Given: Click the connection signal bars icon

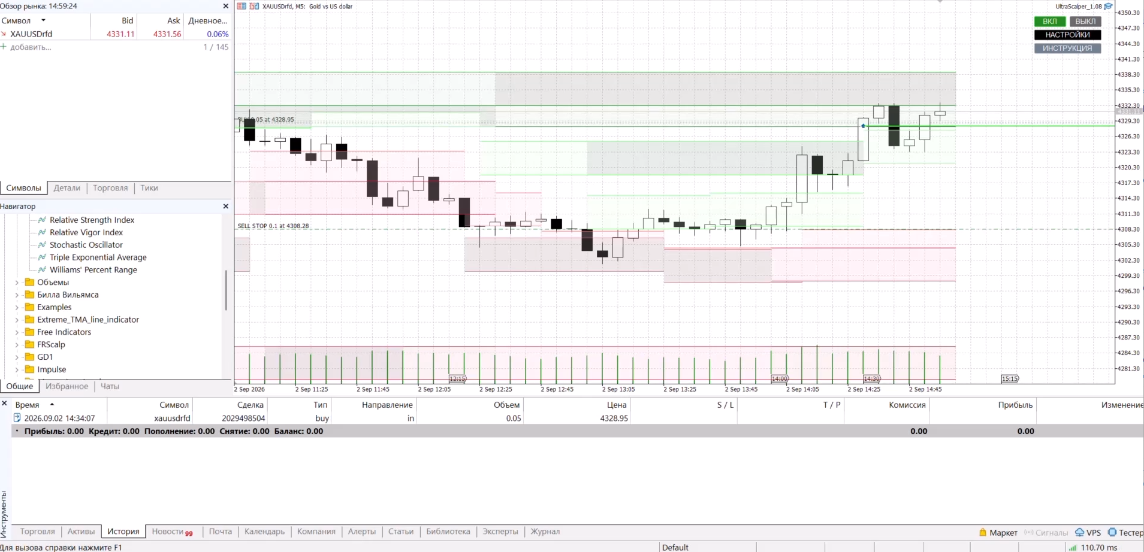Looking at the screenshot, I should point(1072,547).
